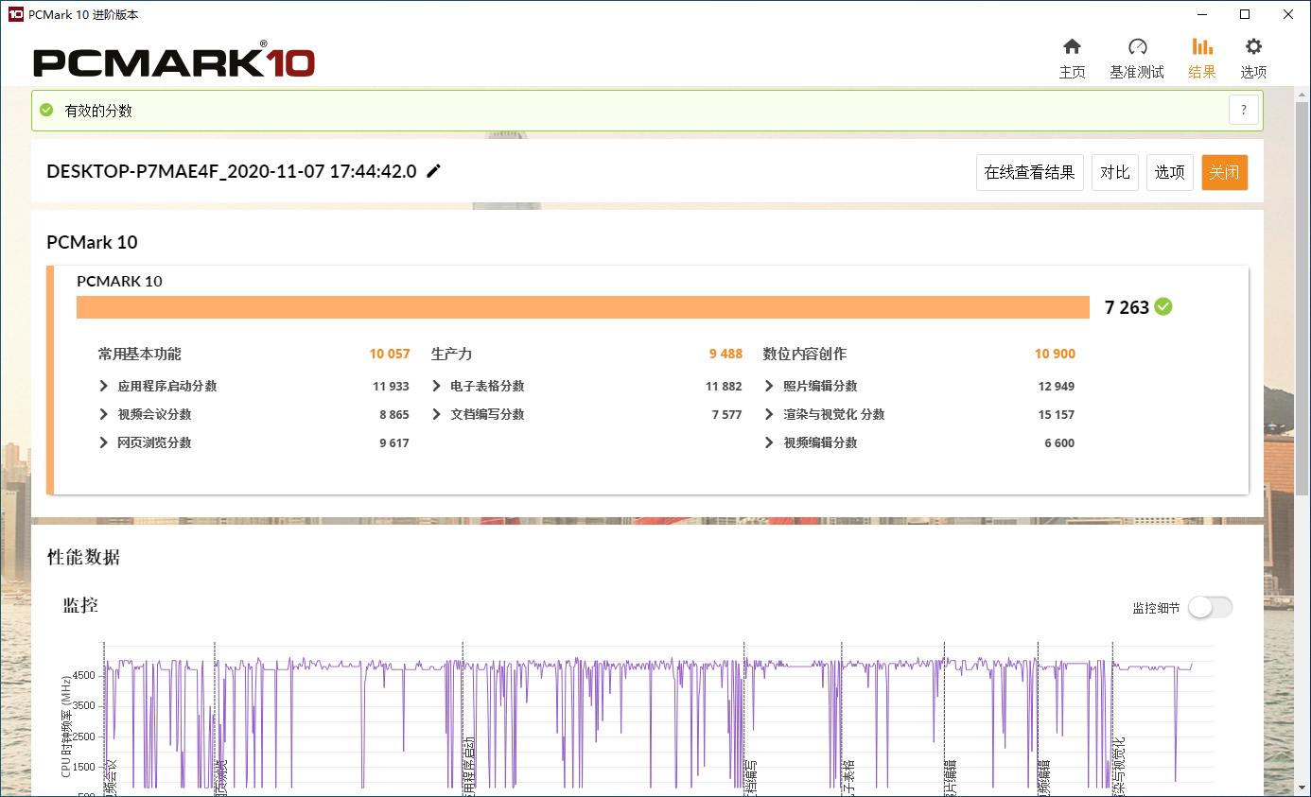Expand 应用程序启动分数 row
Image resolution: width=1311 pixels, height=797 pixels.
104,386
